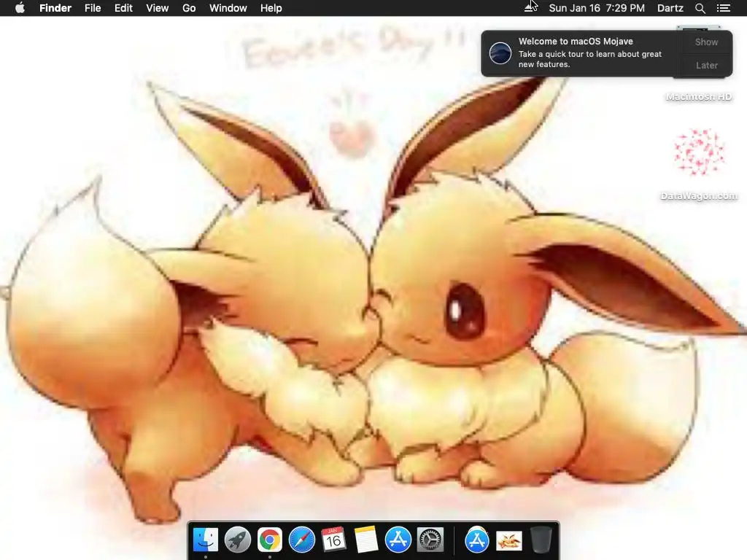This screenshot has height=560, width=747.
Task: Click Show on the Mojave notification
Action: coord(706,42)
